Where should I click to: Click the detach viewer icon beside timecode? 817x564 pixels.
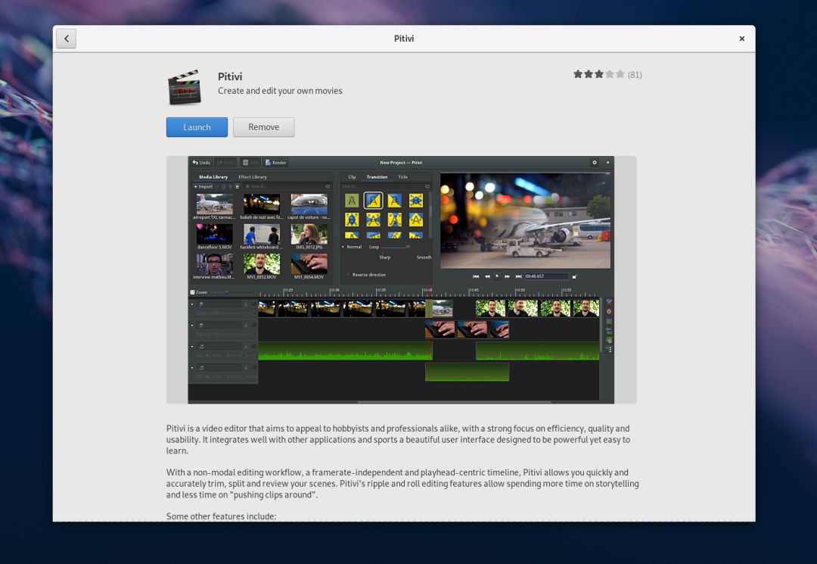575,276
